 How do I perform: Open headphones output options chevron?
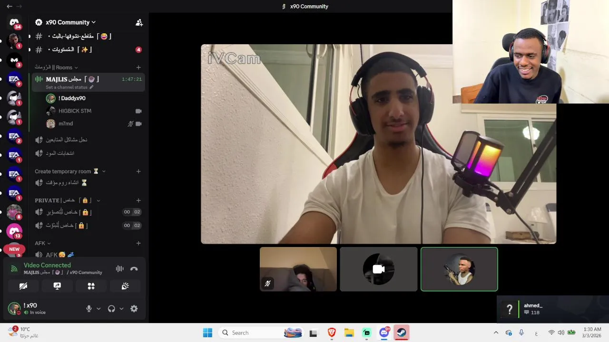[x=121, y=309]
